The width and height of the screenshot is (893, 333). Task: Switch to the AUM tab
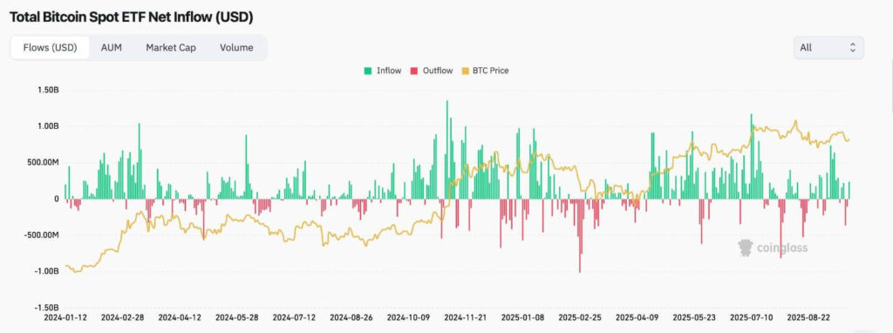pos(111,48)
